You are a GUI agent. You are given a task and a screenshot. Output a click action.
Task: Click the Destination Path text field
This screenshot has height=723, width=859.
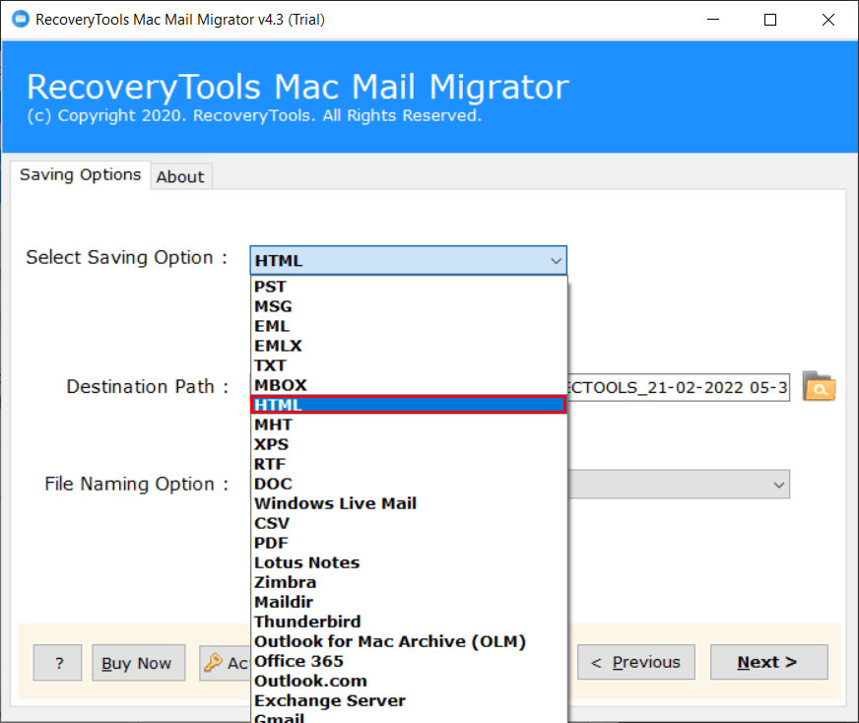click(x=678, y=387)
